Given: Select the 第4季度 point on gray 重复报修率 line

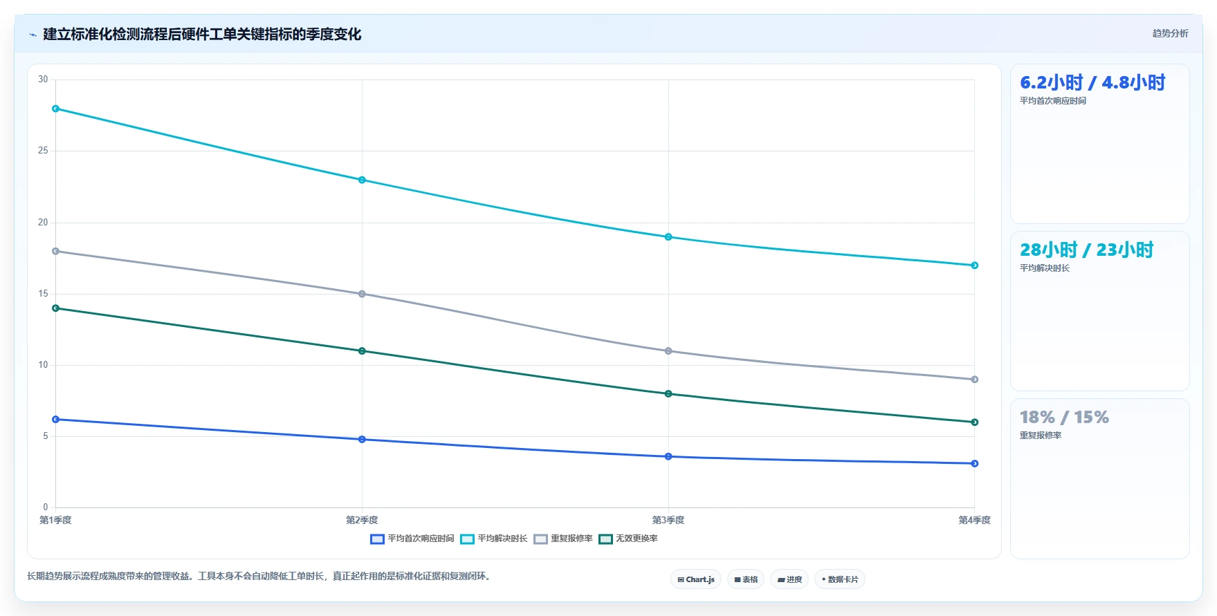Looking at the screenshot, I should point(975,380).
